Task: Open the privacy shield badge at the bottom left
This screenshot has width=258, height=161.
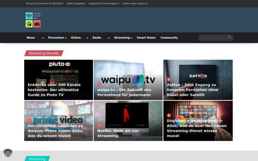Action: pos(8,153)
